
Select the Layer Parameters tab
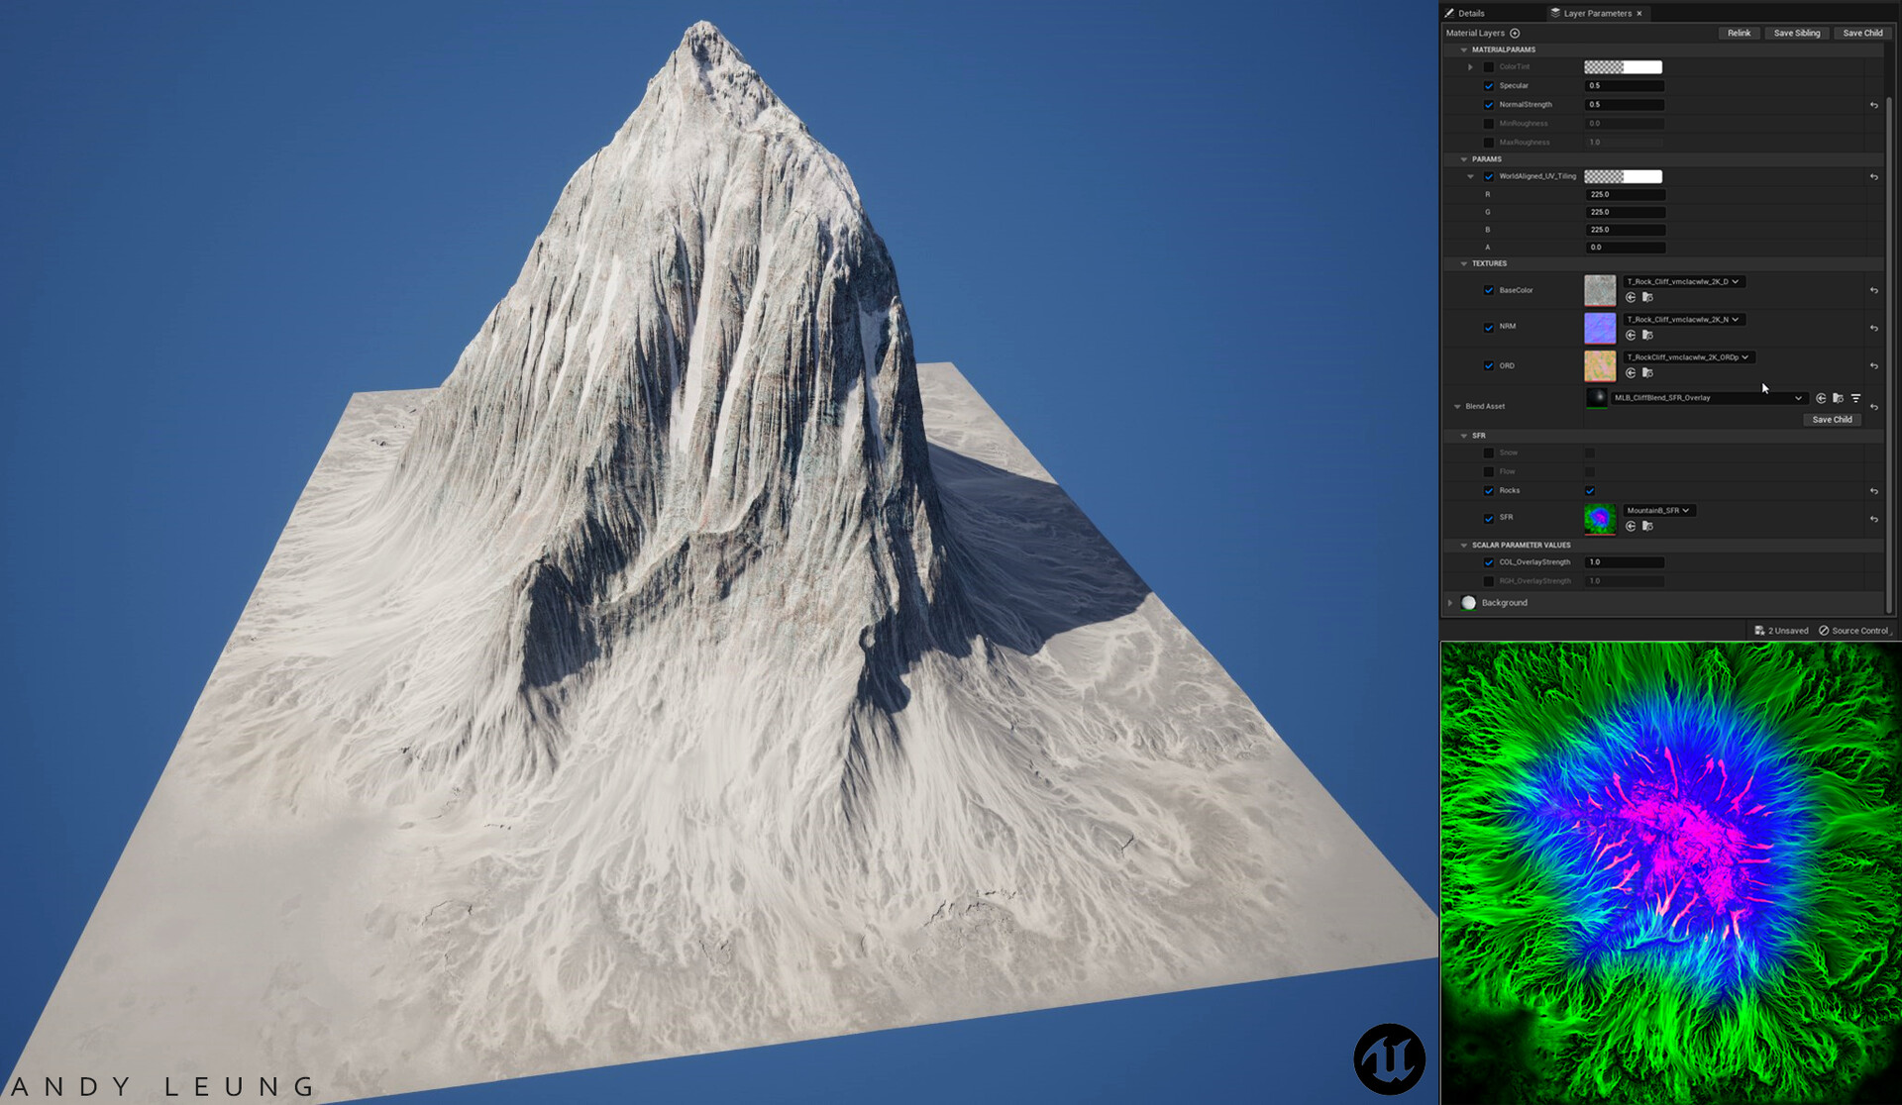tap(1596, 13)
